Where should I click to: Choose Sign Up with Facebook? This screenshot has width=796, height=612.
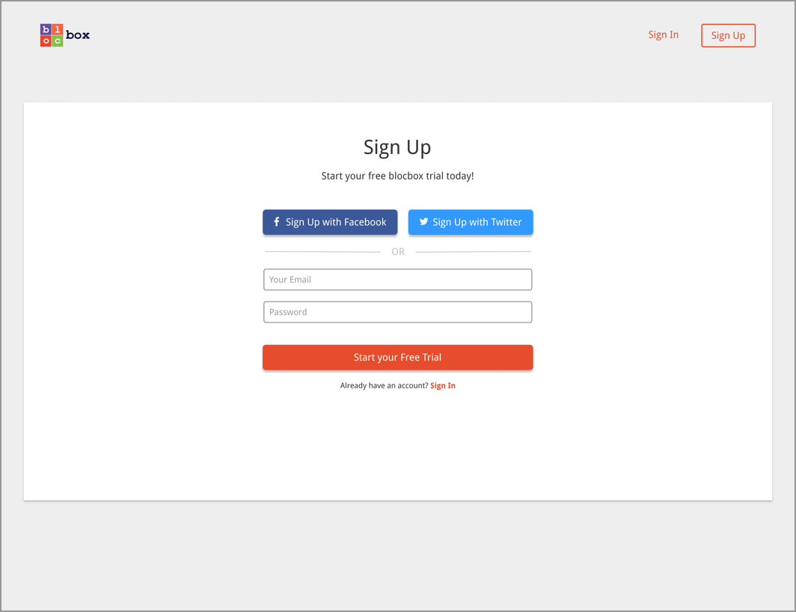tap(330, 222)
